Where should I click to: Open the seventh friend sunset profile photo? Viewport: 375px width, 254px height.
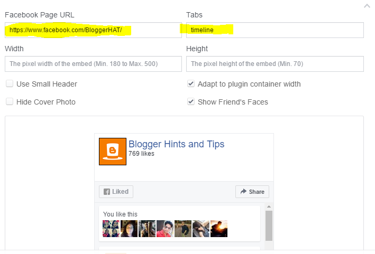tap(219, 229)
